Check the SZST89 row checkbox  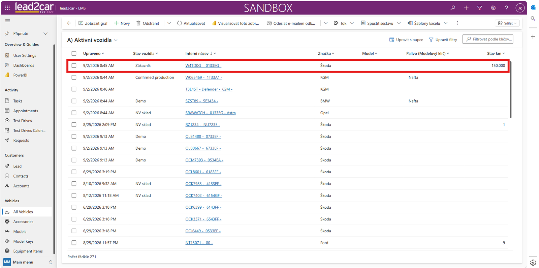pyautogui.click(x=74, y=101)
